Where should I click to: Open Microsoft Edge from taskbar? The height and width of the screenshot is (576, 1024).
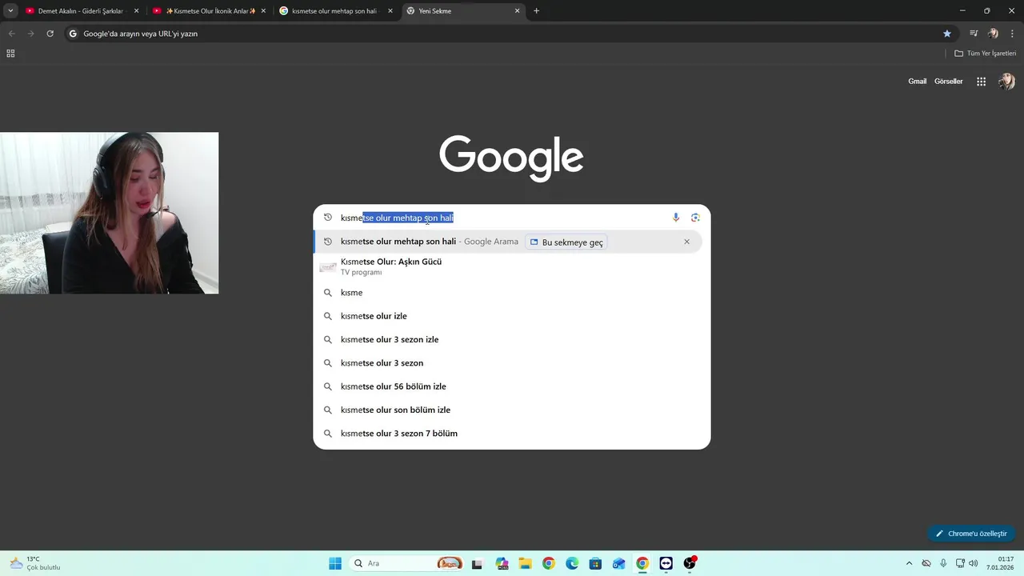tap(572, 563)
